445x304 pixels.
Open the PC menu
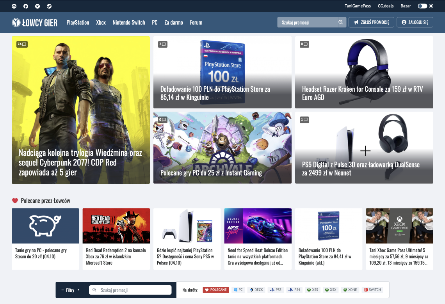(155, 22)
